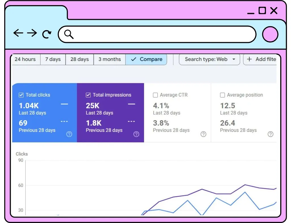Uncheck the Total clicks checkbox
The image size is (291, 223).
(21, 95)
